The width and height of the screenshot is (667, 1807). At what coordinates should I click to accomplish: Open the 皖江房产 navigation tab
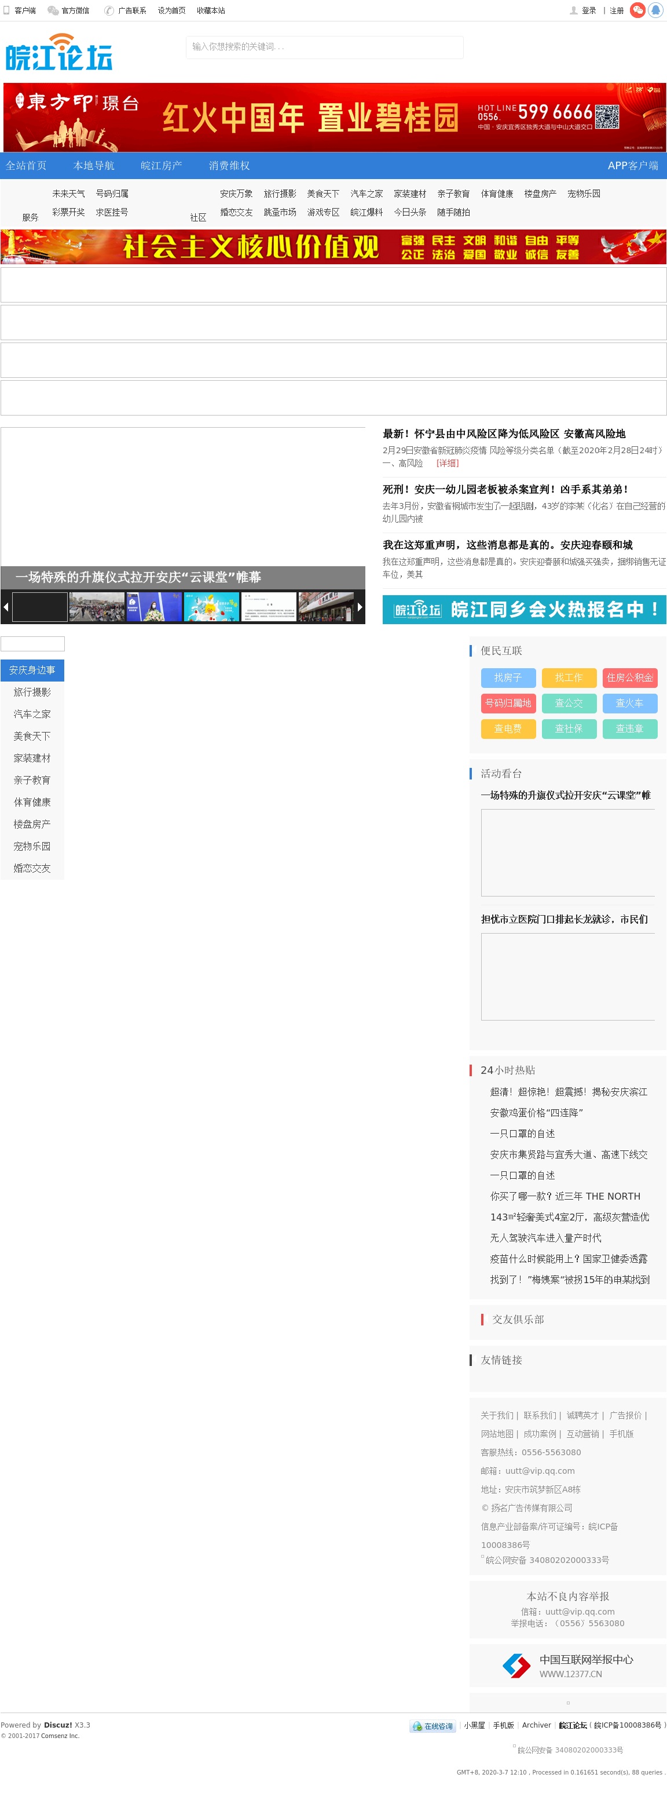[161, 166]
